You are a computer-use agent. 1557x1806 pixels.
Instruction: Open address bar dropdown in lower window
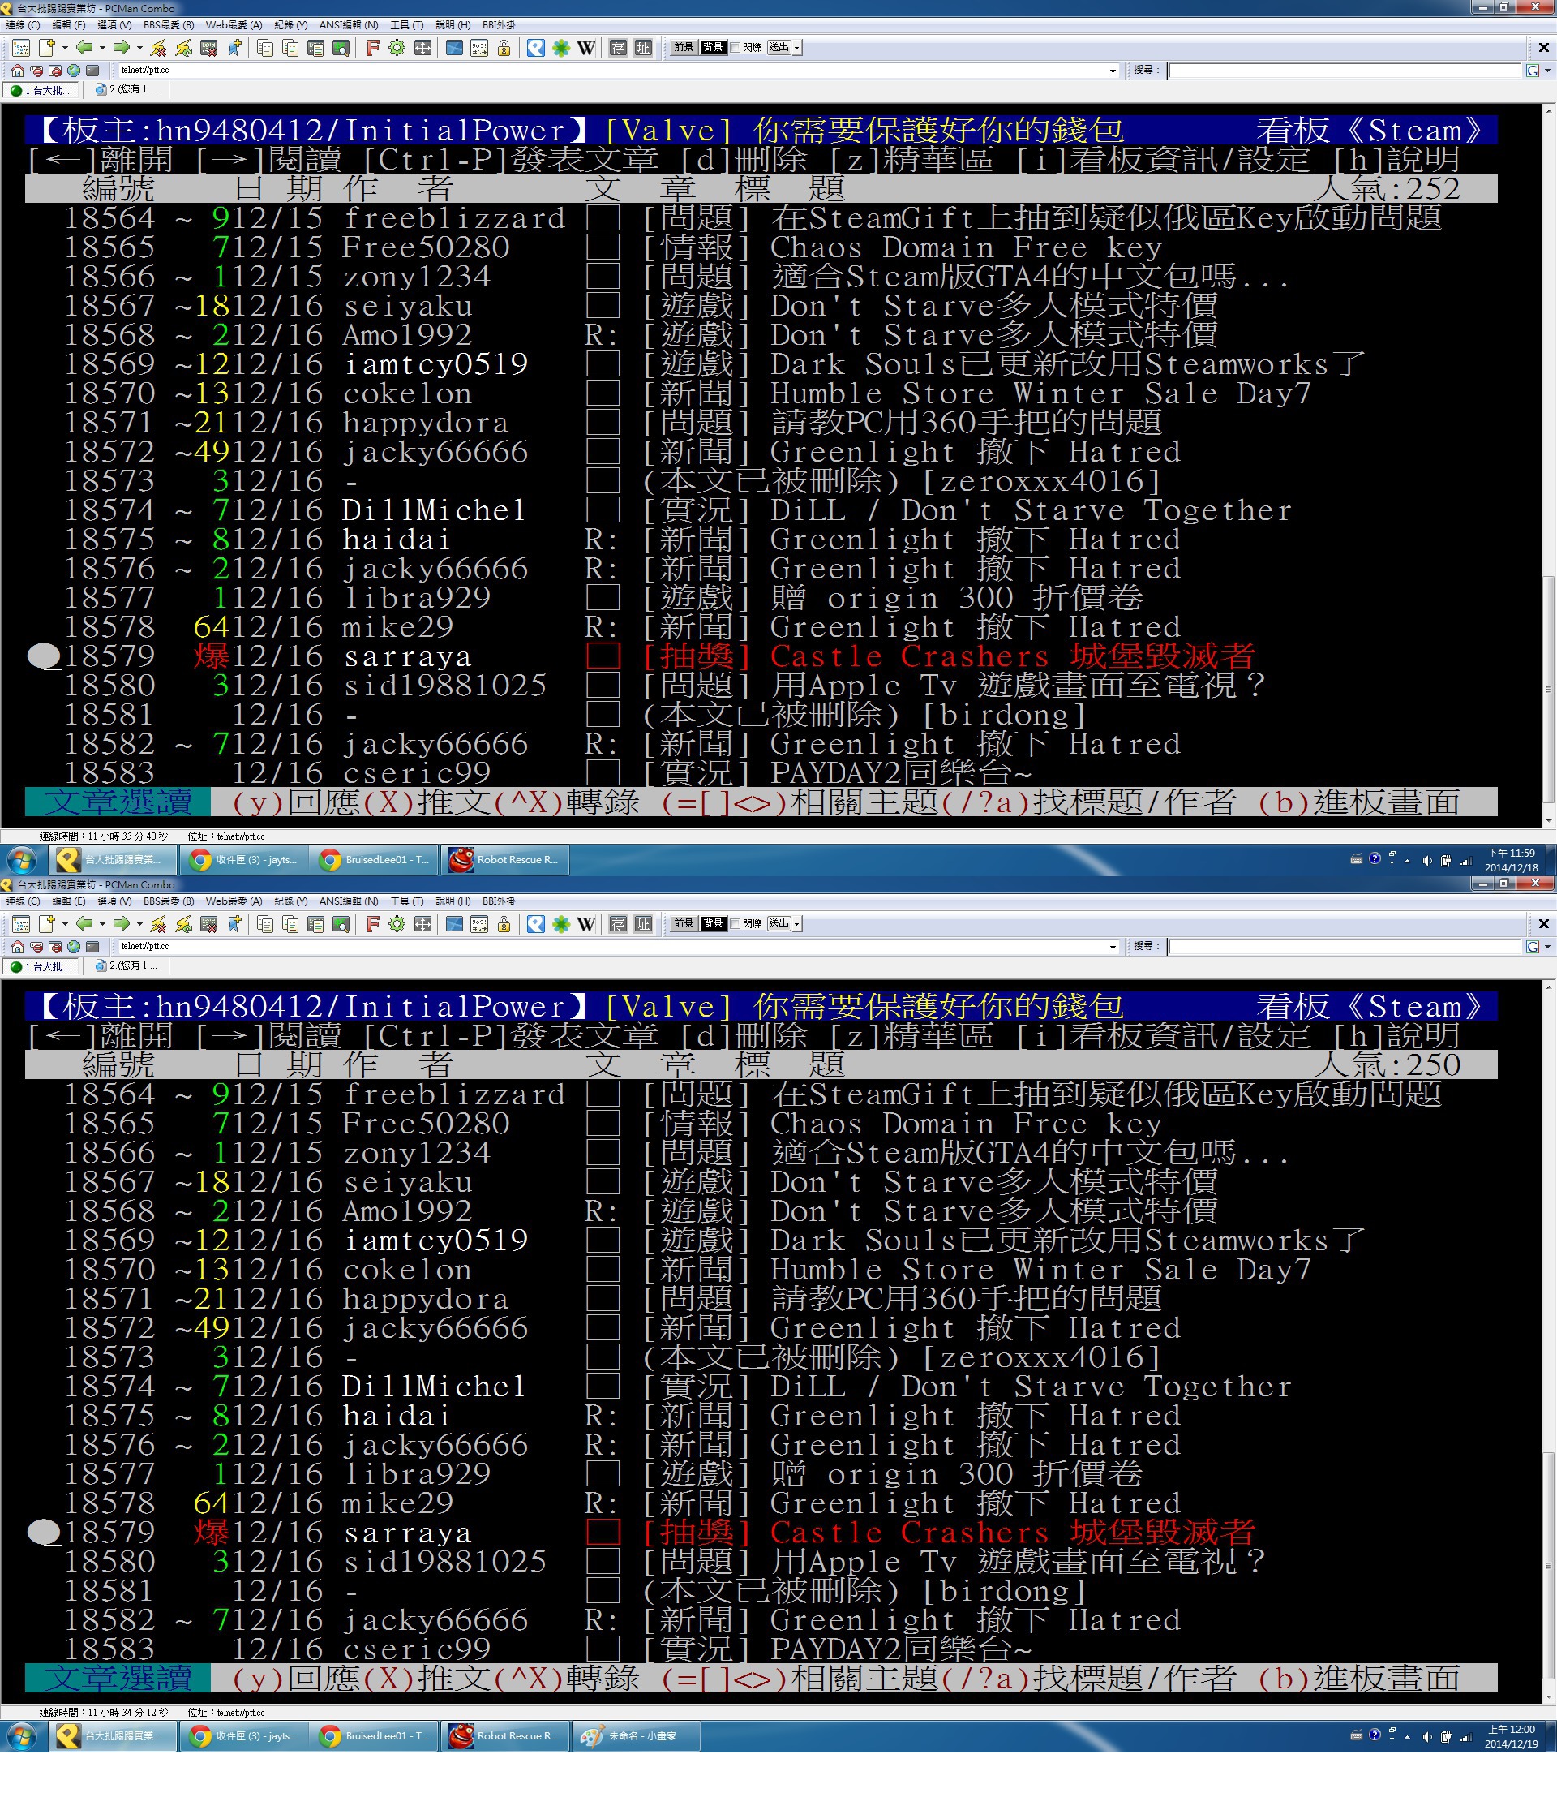click(1113, 948)
